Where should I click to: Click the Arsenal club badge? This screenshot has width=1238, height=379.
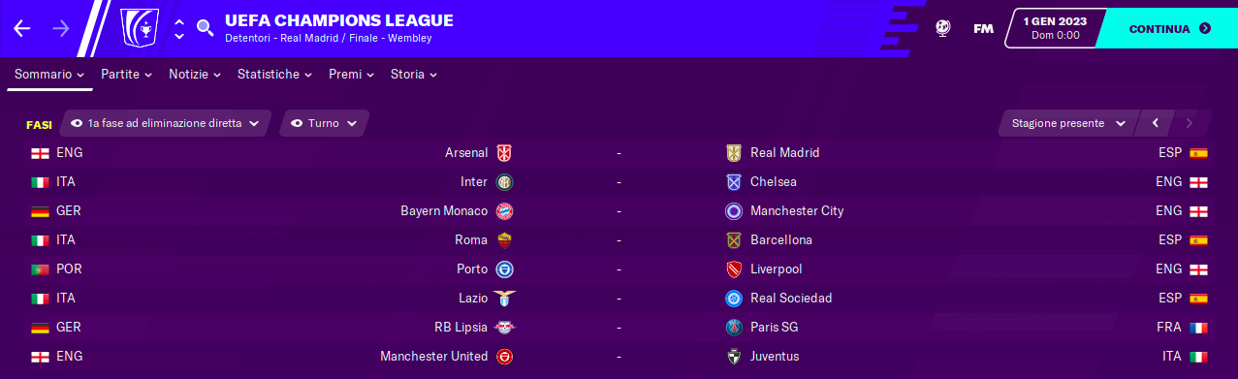click(x=504, y=153)
